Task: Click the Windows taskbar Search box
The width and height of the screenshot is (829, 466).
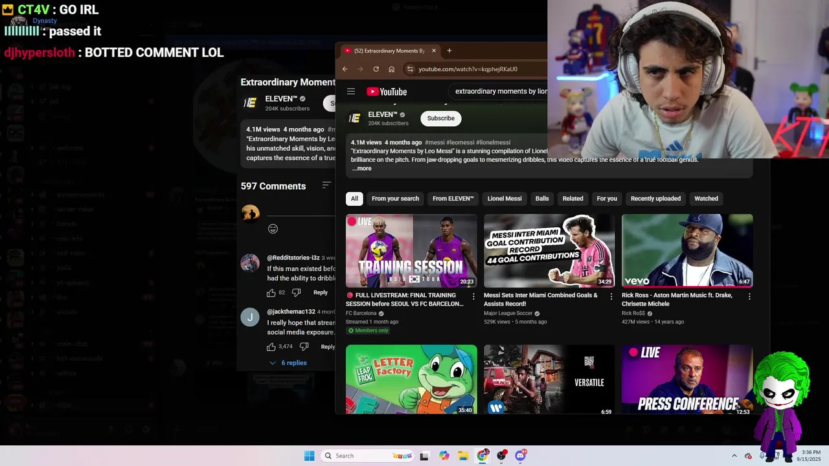Action: pyautogui.click(x=368, y=456)
